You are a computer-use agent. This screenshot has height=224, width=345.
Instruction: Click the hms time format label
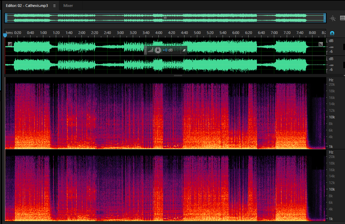(x=9, y=33)
